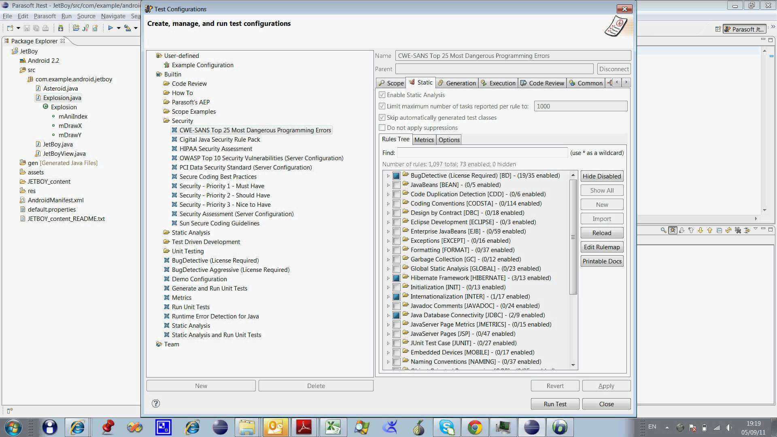Screen dimensions: 777x437
Task: Check the Do not apply suppressions box
Action: (382, 128)
